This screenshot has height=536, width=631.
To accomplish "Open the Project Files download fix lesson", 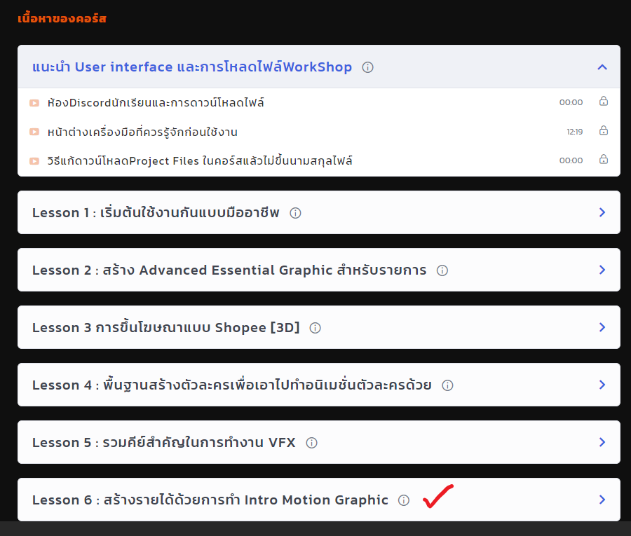I will pyautogui.click(x=200, y=161).
